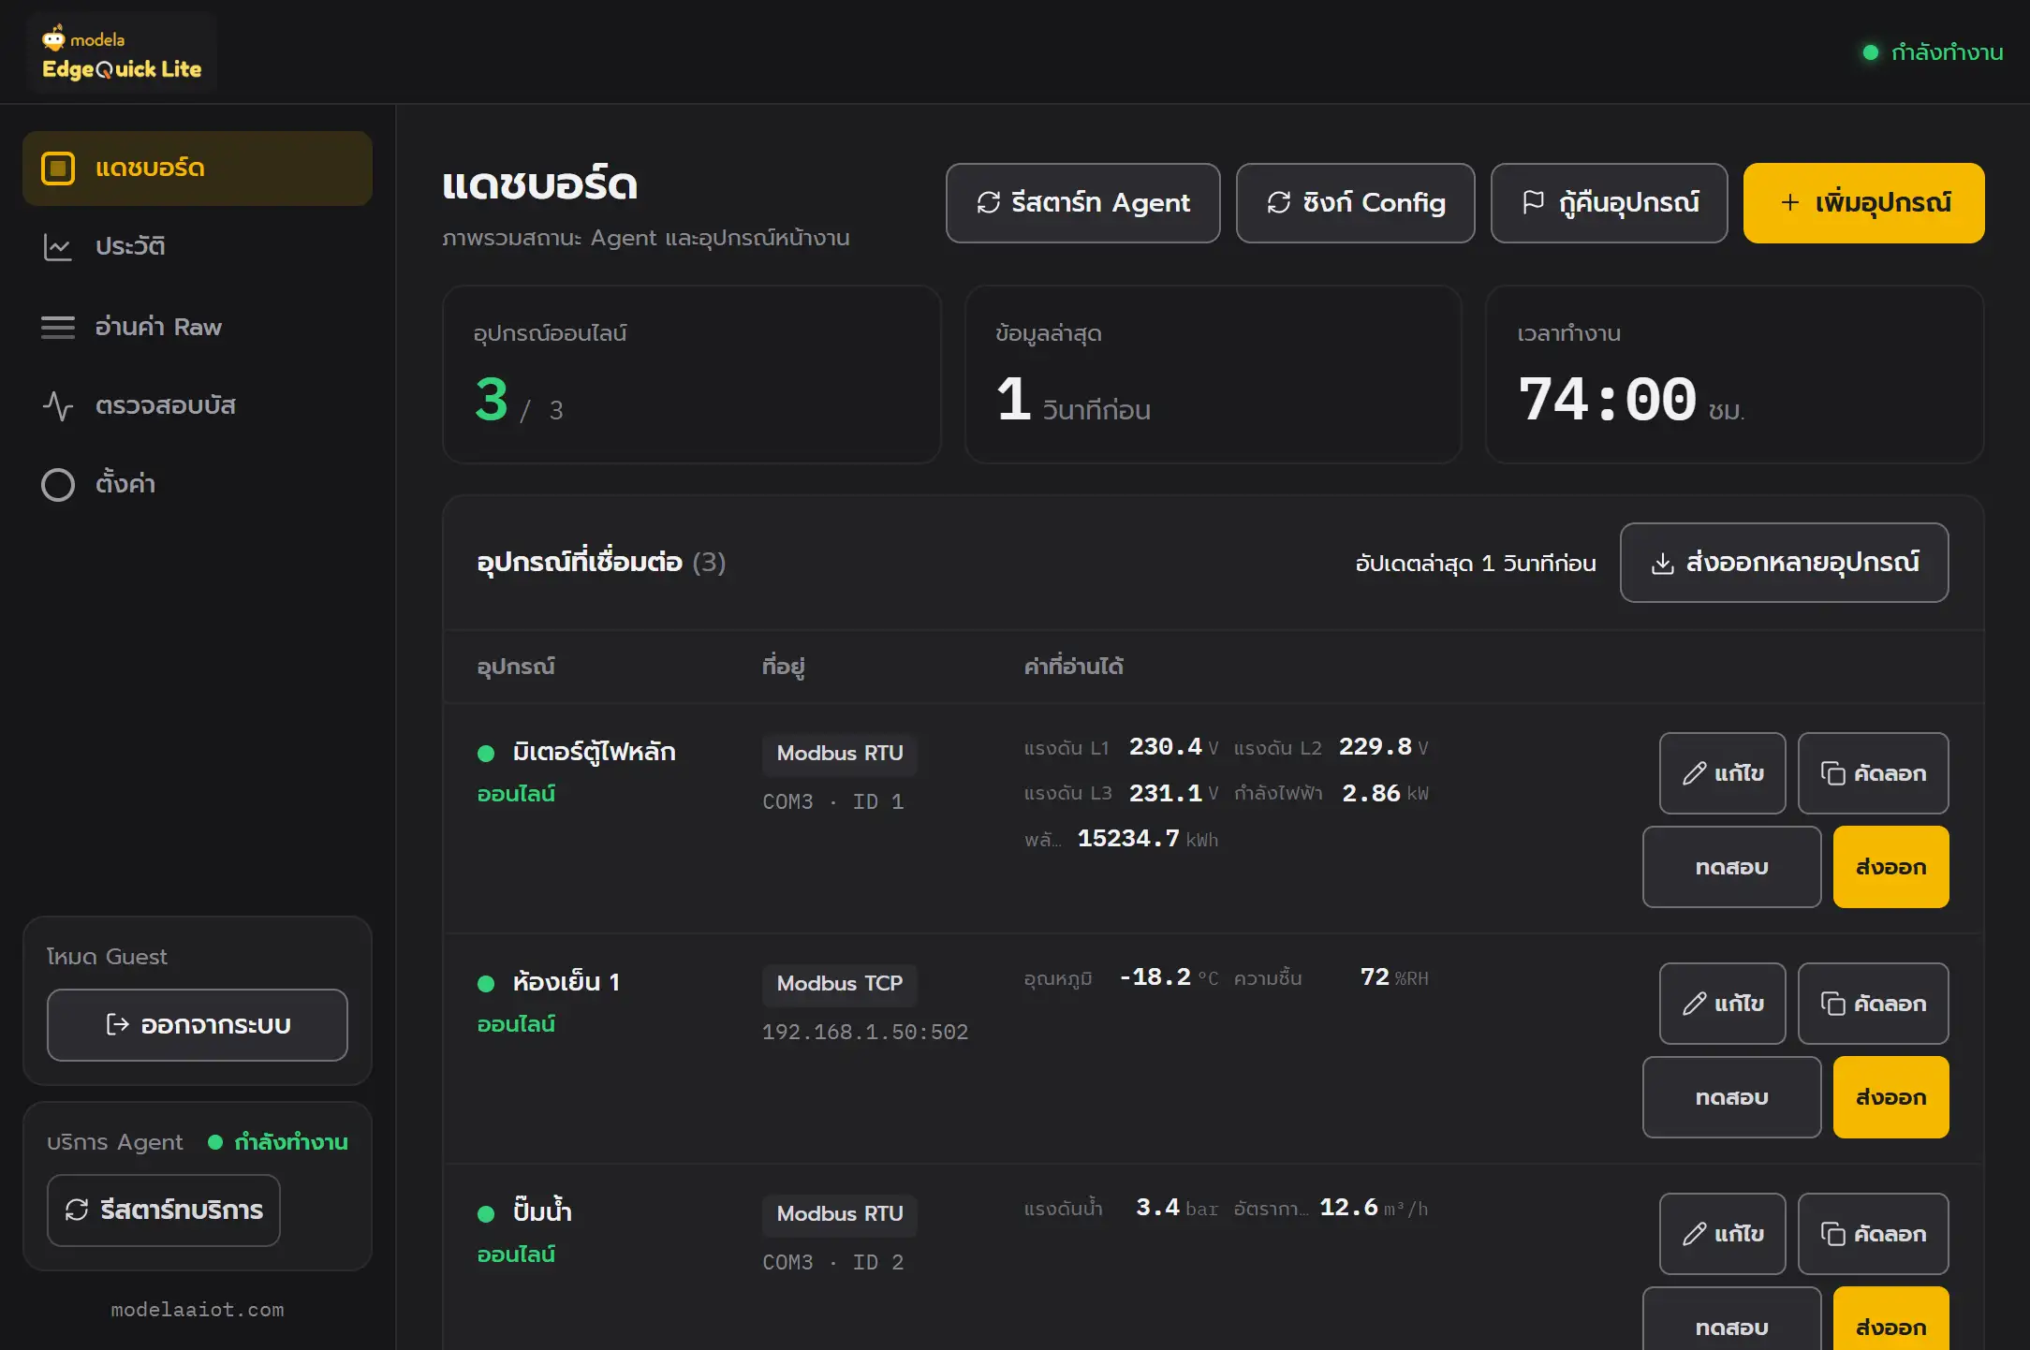
Task: Click pencil icon in ปั๊มน้ำ row
Action: (1694, 1234)
